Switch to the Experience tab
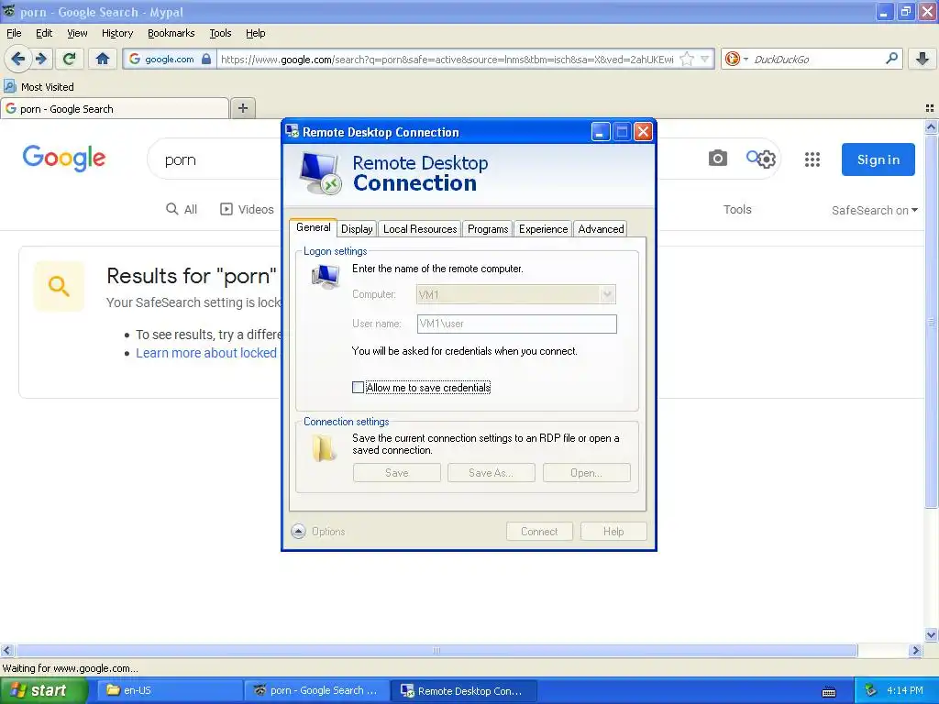 543,228
